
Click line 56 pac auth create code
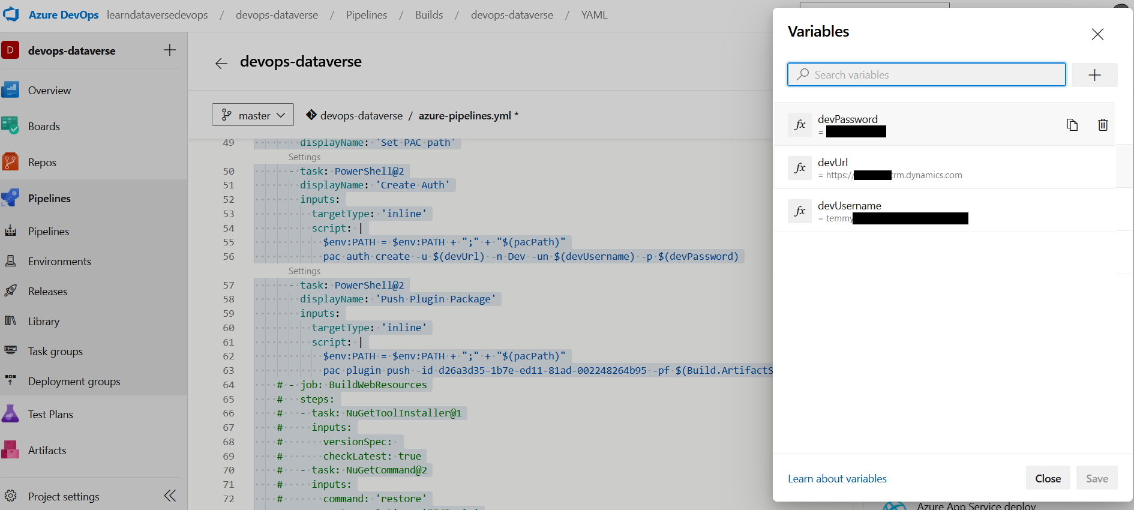pyautogui.click(x=530, y=256)
